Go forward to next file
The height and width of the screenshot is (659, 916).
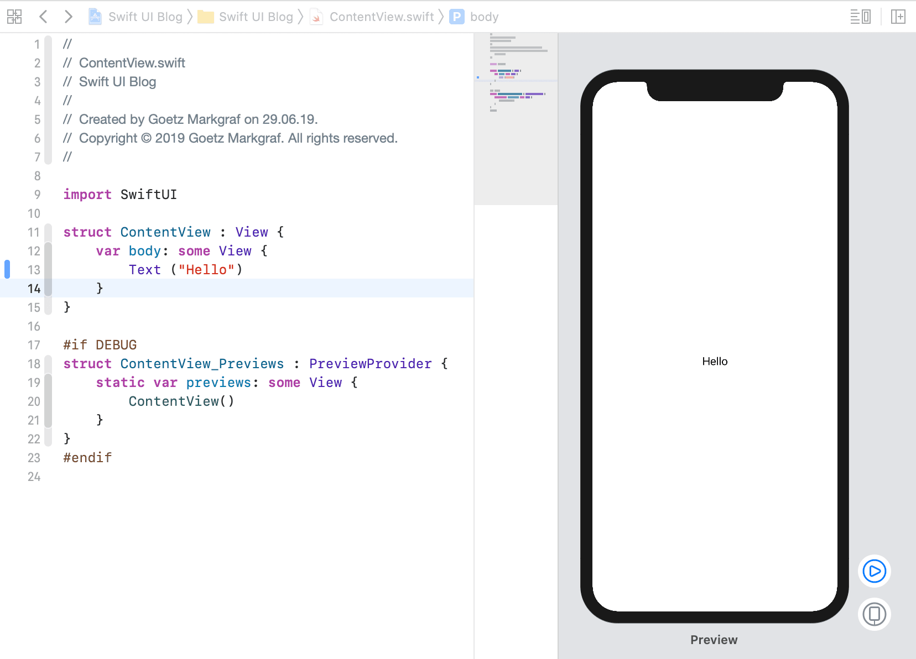tap(68, 17)
